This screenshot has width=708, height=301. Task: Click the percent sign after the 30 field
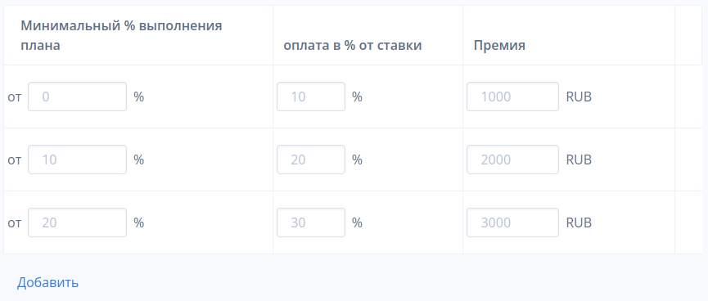357,223
